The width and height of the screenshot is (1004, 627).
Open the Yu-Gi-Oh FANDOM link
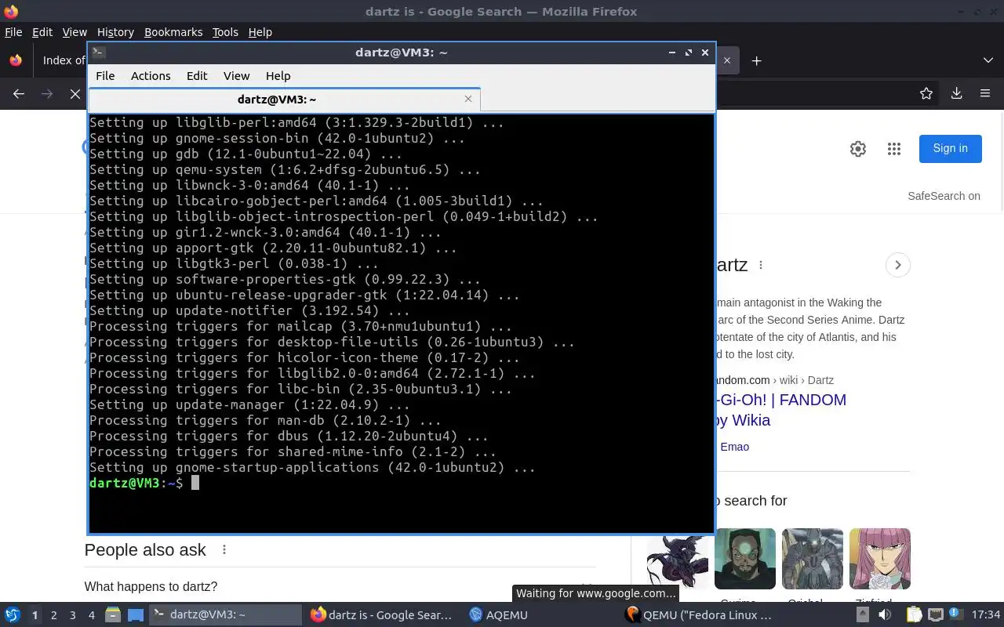tap(781, 410)
